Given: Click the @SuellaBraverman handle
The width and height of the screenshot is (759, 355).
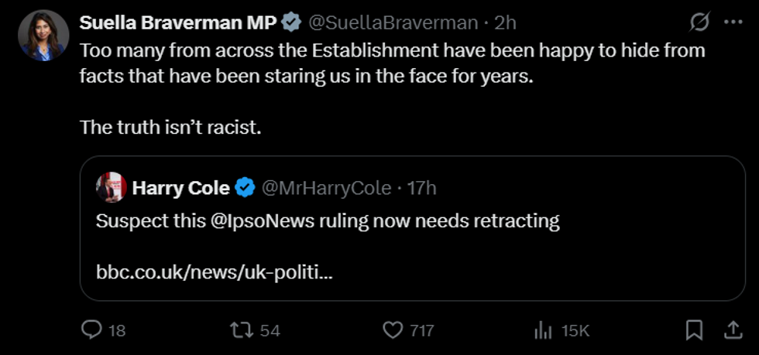Looking at the screenshot, I should 393,23.
